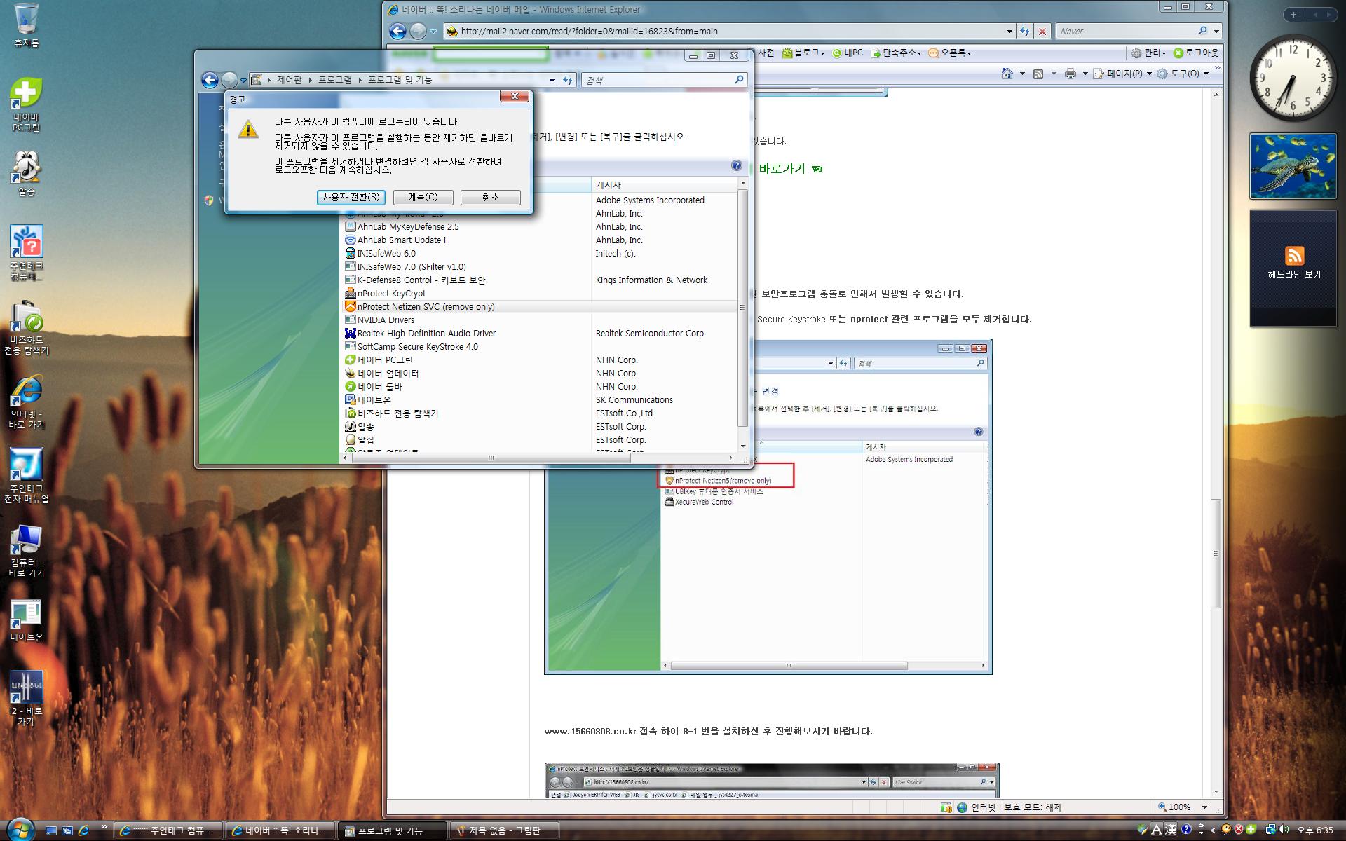Open the IE address bar dropdown arrow
Image resolution: width=1346 pixels, height=841 pixels.
pyautogui.click(x=1009, y=31)
